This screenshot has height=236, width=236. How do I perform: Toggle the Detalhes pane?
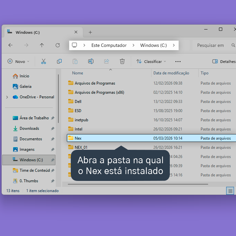[224, 62]
